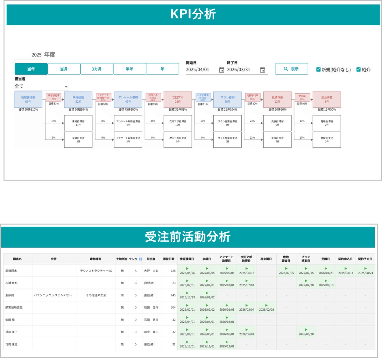Click the 大野 由衣 担当者 cell
The width and height of the screenshot is (382, 358).
point(151,271)
